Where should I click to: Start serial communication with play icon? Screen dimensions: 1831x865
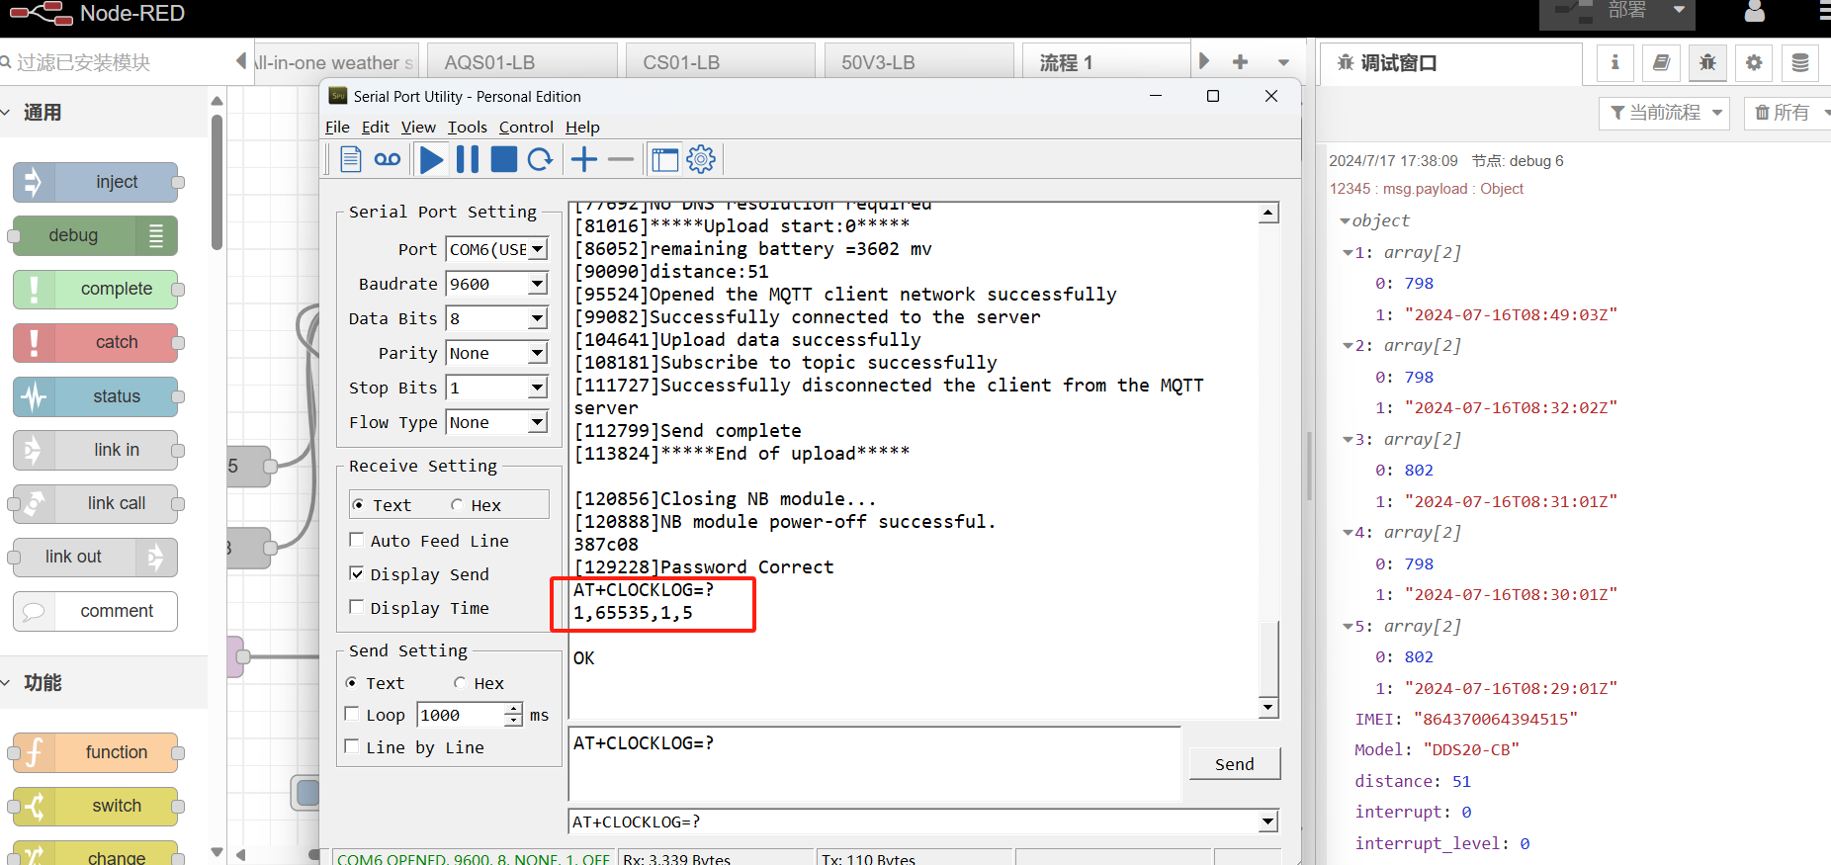click(x=431, y=159)
